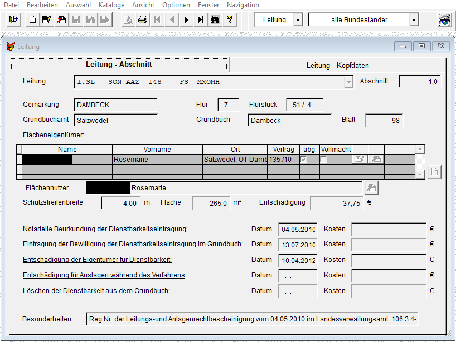This screenshot has height=342, width=456.
Task: Click the Fläche field showing 265,0
Action: pyautogui.click(x=211, y=203)
